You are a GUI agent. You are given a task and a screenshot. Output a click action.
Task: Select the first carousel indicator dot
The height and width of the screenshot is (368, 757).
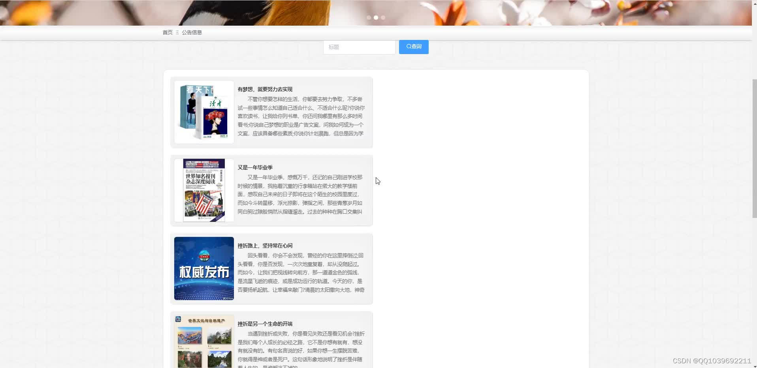(369, 17)
